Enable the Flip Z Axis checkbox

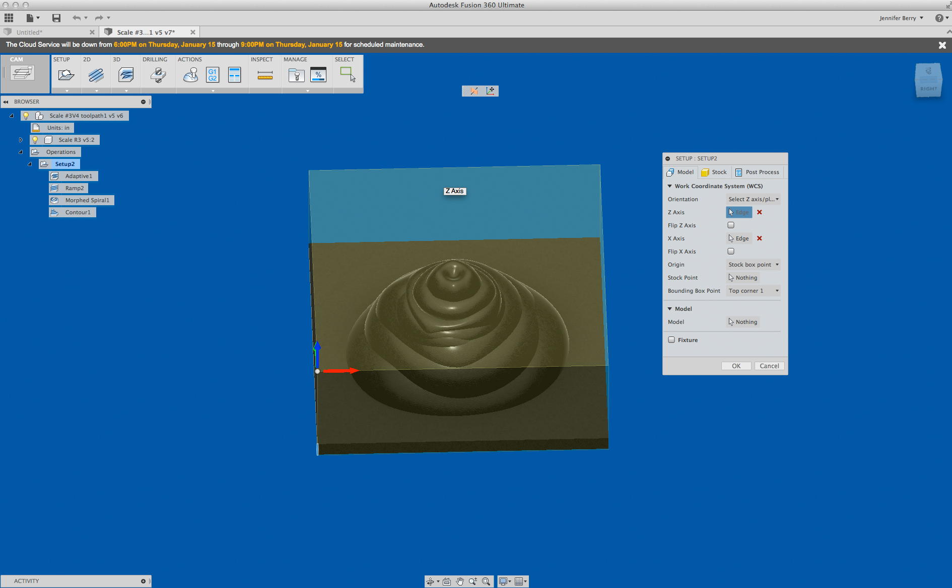731,225
